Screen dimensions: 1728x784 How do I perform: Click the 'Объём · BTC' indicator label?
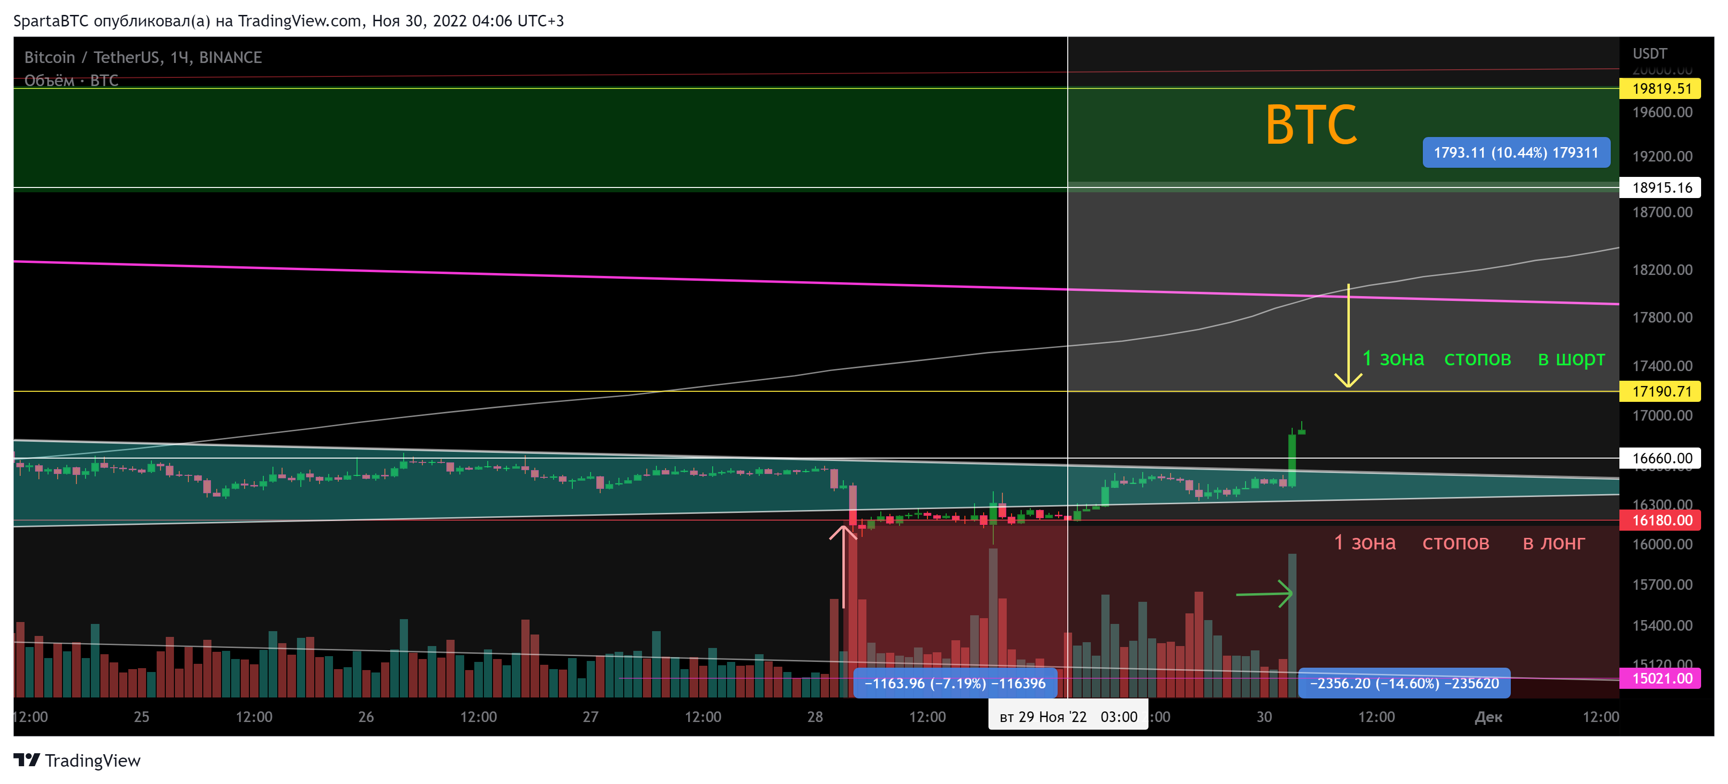pyautogui.click(x=71, y=81)
